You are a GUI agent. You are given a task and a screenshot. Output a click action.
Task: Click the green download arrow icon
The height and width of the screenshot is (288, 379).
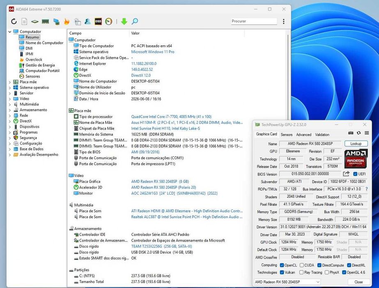[124, 21]
